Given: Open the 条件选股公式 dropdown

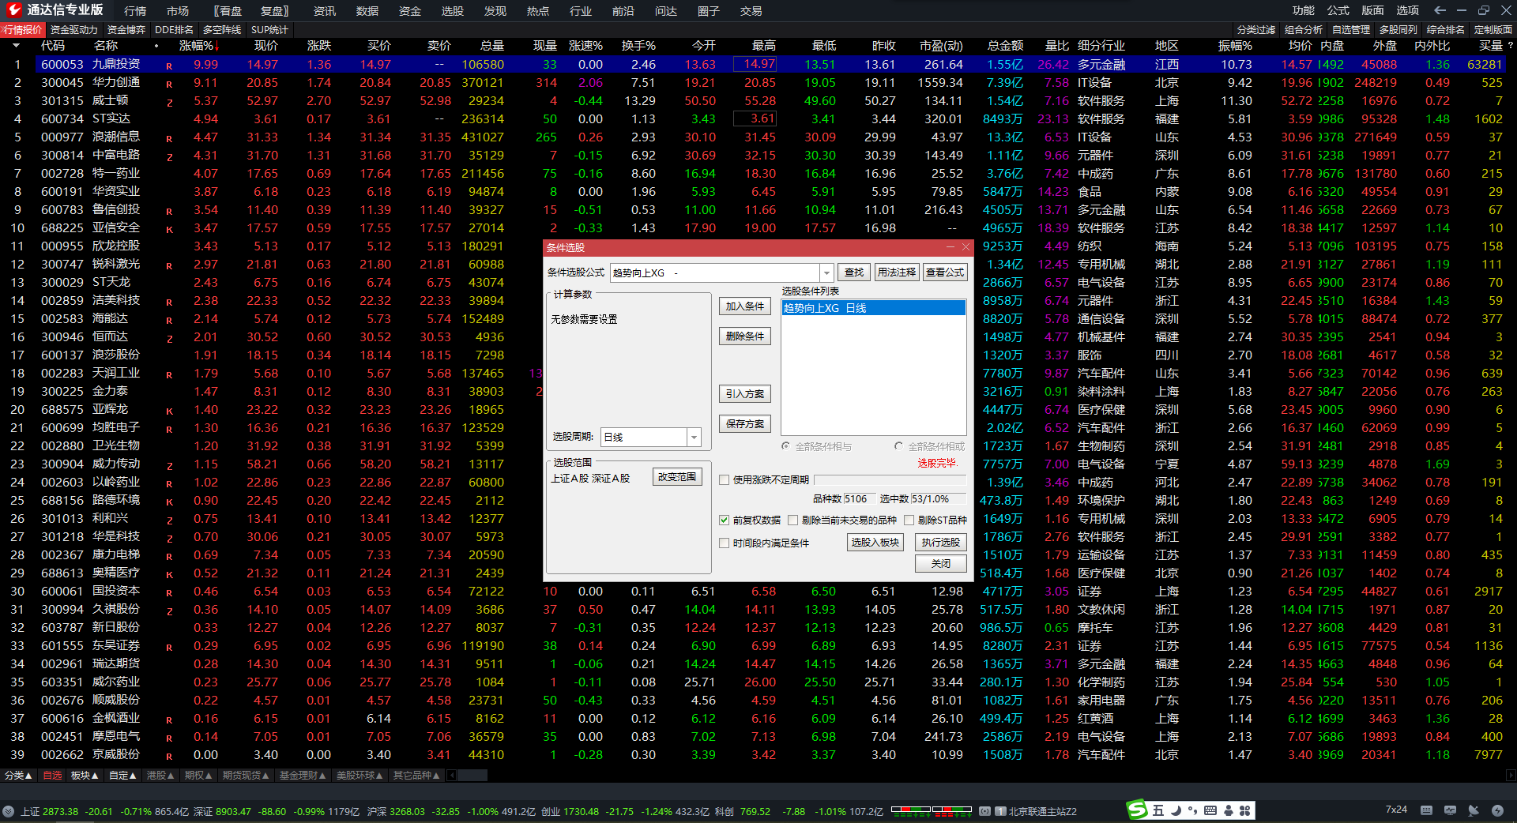Looking at the screenshot, I should [x=826, y=272].
